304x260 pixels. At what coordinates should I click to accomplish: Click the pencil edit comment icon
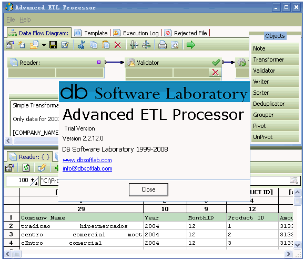(x=42, y=168)
